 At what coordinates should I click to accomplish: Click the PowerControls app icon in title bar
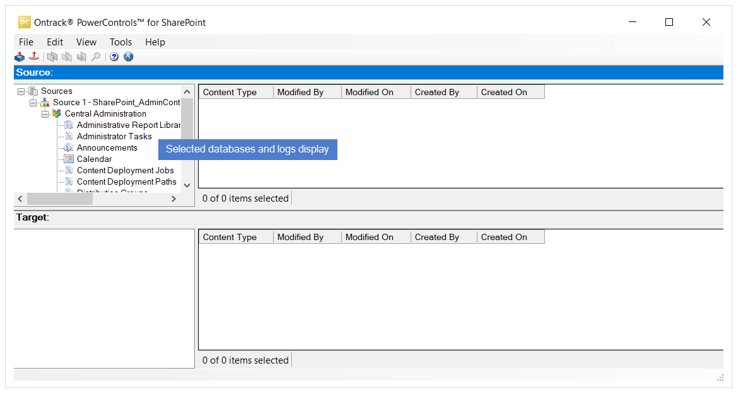pos(25,22)
